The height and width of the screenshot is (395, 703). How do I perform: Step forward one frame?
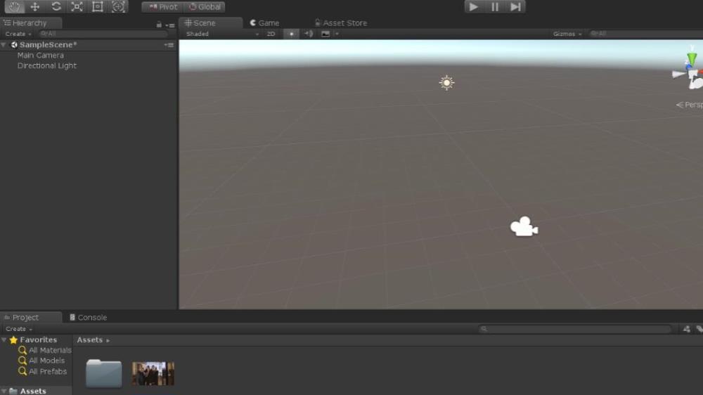pos(515,7)
